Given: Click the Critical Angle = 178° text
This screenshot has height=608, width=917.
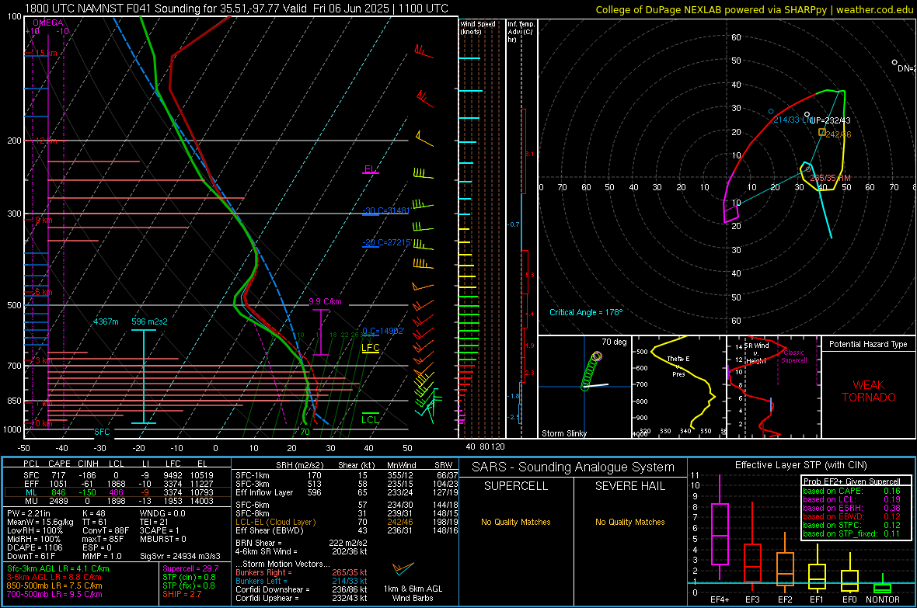Looking at the screenshot, I should coord(586,312).
